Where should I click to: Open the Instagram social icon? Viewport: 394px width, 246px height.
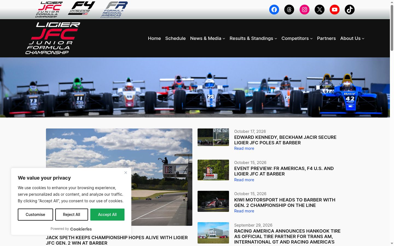coord(305,10)
